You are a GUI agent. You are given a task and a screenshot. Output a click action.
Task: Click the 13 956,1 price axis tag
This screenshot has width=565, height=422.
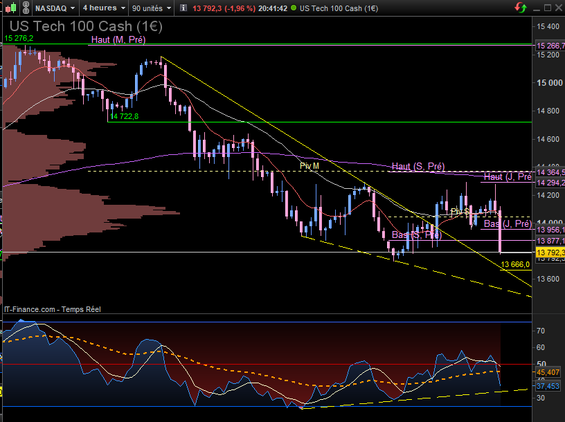point(550,230)
